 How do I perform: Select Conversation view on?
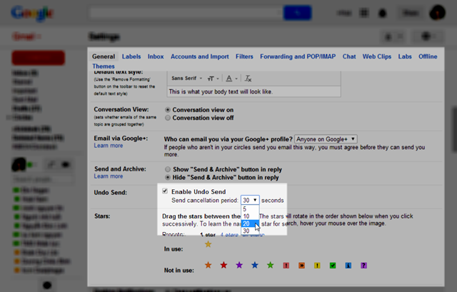(168, 110)
